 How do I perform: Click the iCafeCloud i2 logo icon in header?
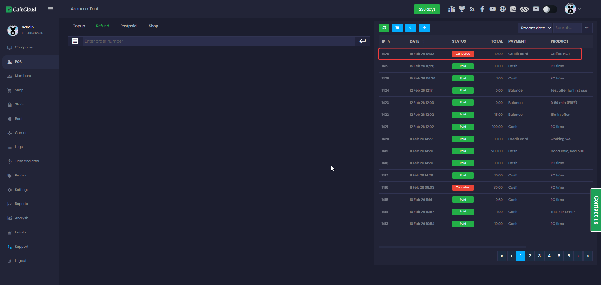click(513, 9)
